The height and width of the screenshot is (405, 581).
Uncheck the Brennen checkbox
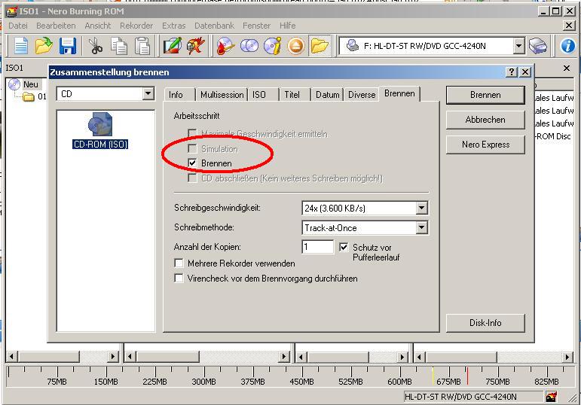click(192, 163)
